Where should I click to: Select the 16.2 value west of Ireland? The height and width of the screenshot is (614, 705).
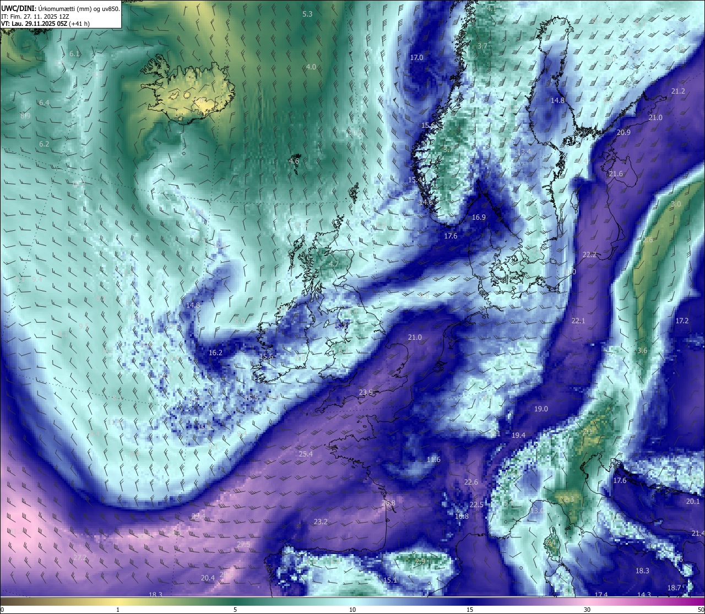pos(215,353)
